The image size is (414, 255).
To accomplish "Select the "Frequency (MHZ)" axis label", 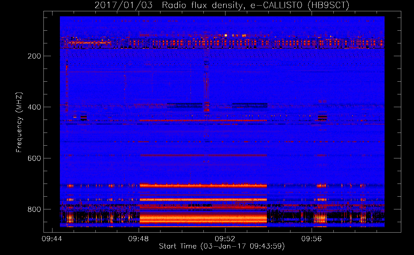I will click(19, 122).
